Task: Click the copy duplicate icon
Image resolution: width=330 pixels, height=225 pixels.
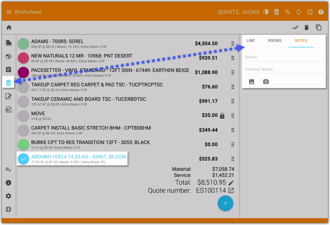Action: click(319, 27)
